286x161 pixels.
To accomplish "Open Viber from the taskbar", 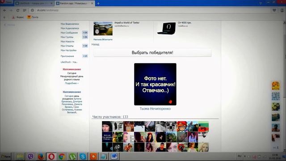I will point(30,157).
